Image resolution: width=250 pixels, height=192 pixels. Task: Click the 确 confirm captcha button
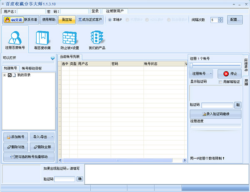[x=80, y=179]
